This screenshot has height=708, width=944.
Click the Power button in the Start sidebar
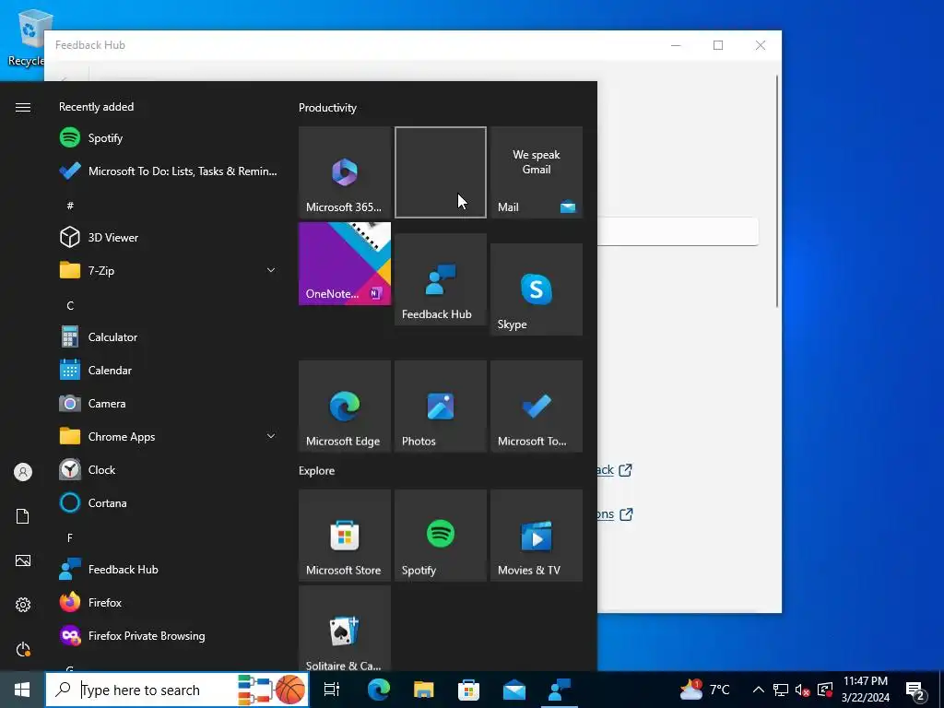click(23, 650)
